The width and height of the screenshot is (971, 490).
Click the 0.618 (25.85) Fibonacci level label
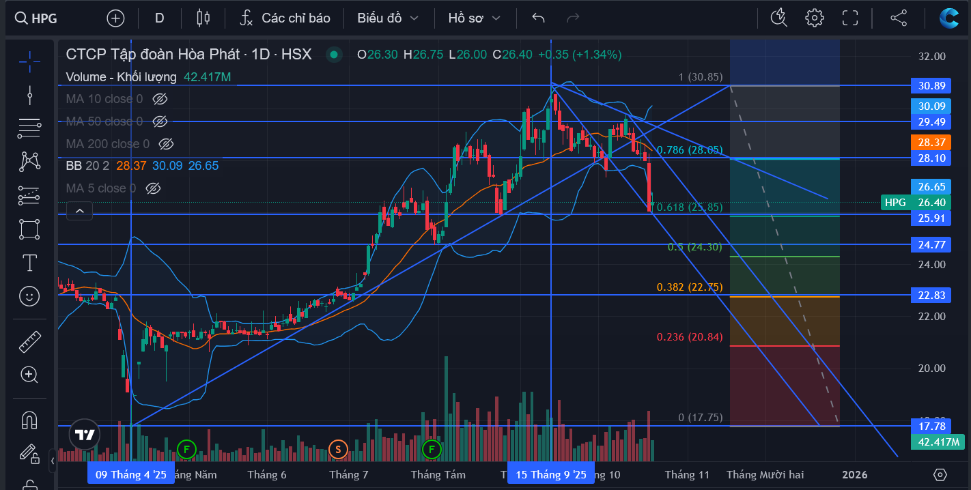pyautogui.click(x=689, y=206)
